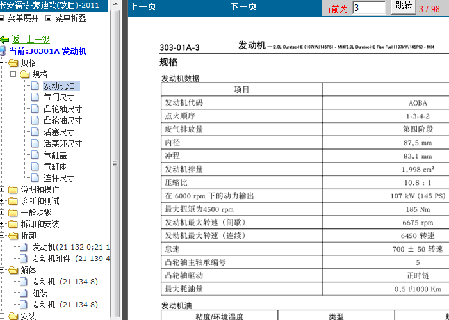The height and width of the screenshot is (320, 449).
Task: Click the last 发动机 (21 134 8) page icon
Action: [x=24, y=304]
